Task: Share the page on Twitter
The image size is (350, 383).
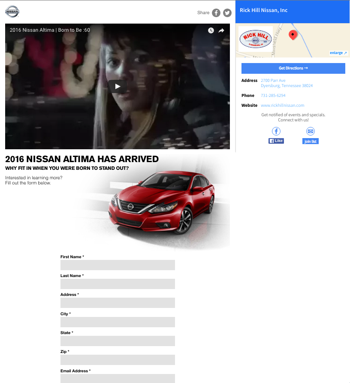Action: click(x=227, y=13)
